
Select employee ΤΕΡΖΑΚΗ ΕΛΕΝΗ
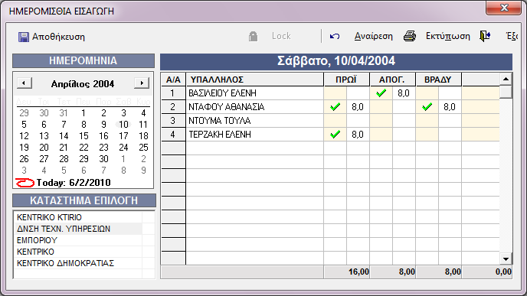255,135
